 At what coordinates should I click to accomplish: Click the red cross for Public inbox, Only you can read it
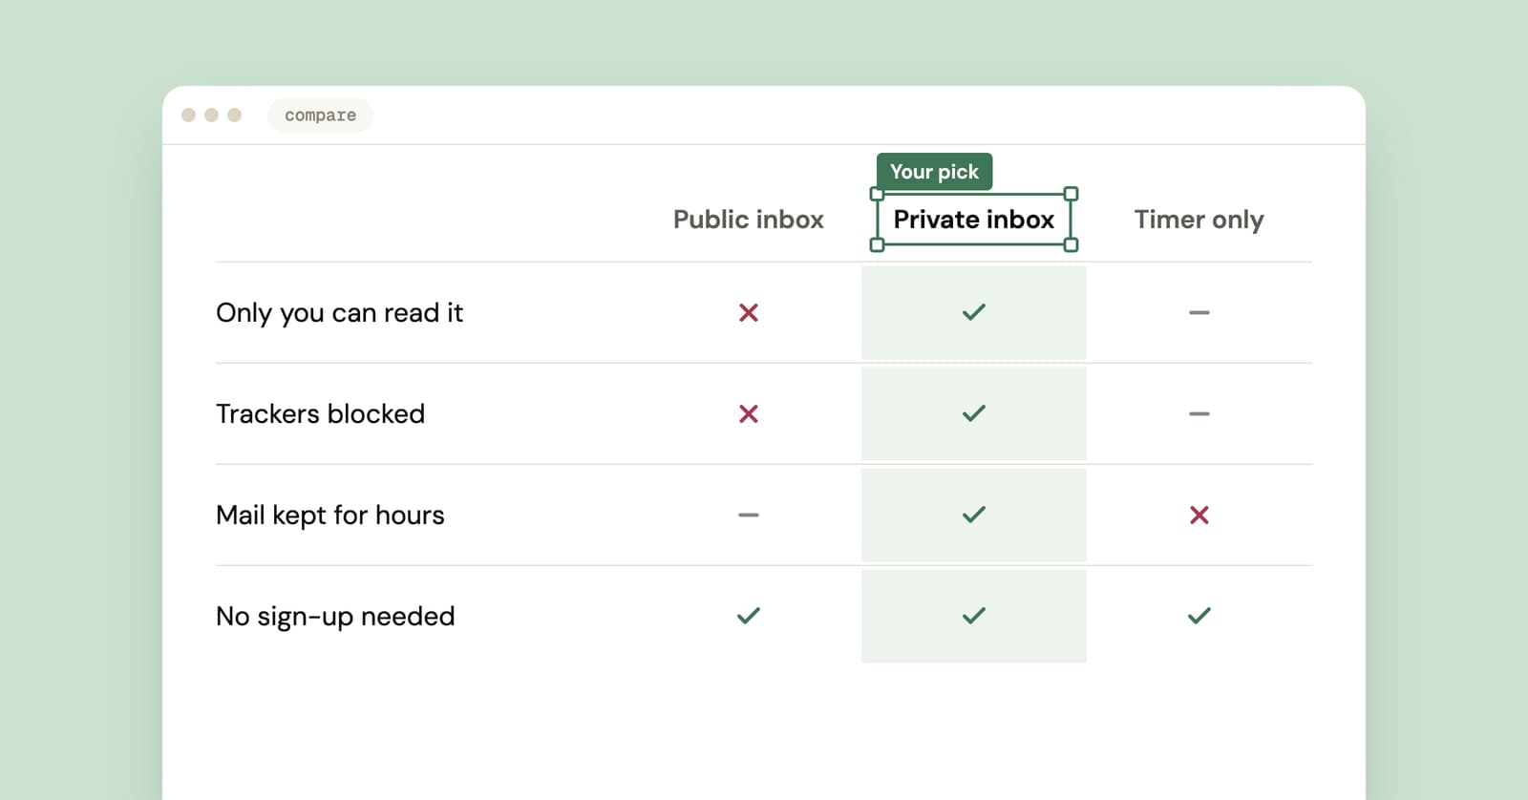point(749,313)
